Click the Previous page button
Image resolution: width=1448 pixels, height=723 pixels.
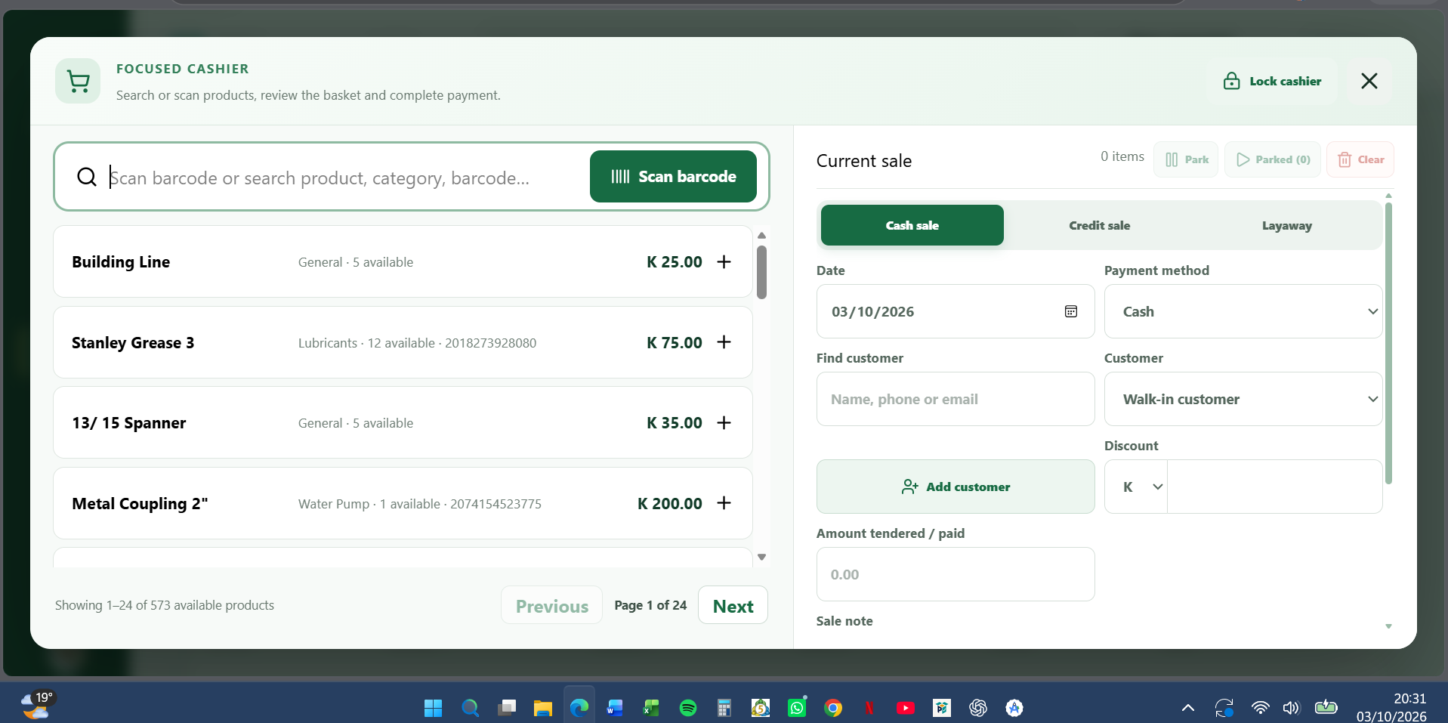click(551, 605)
